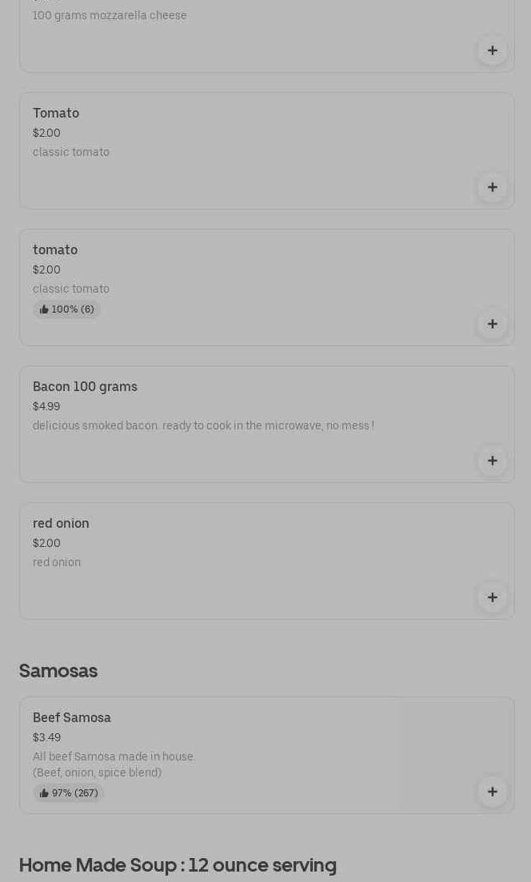Add Bacon 100 grams to cart

pyautogui.click(x=492, y=461)
